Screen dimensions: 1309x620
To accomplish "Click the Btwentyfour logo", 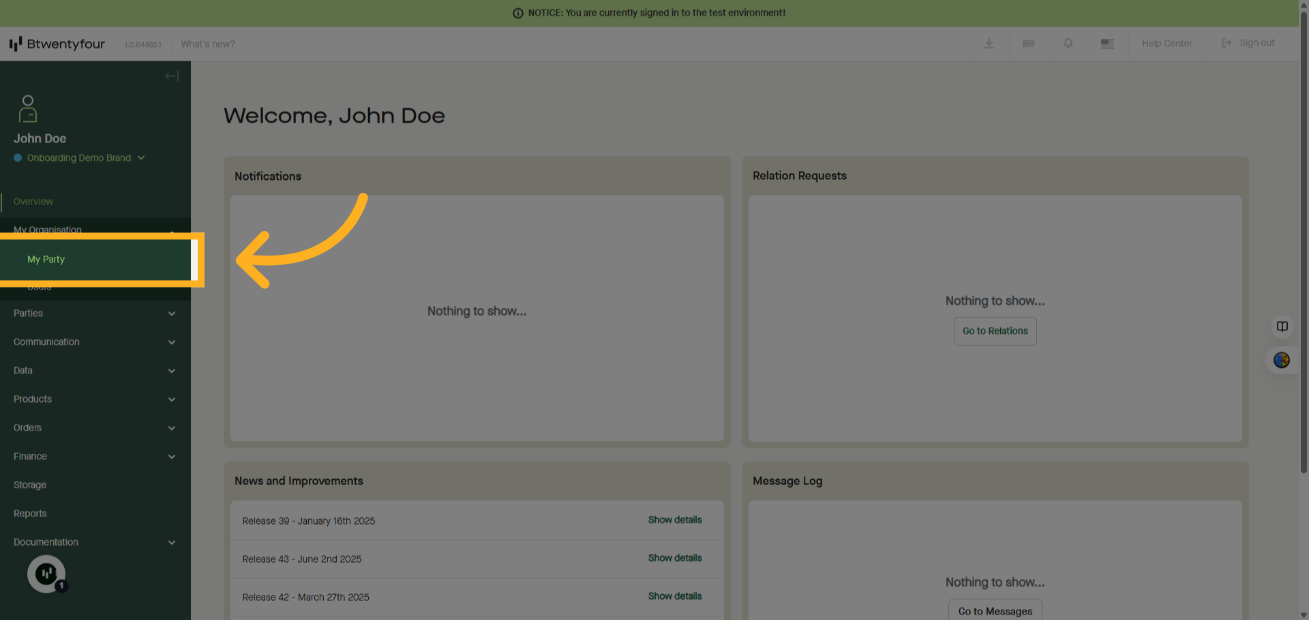I will [57, 44].
